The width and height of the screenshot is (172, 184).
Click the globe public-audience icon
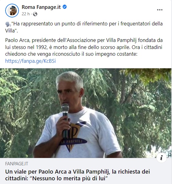pos(35,14)
